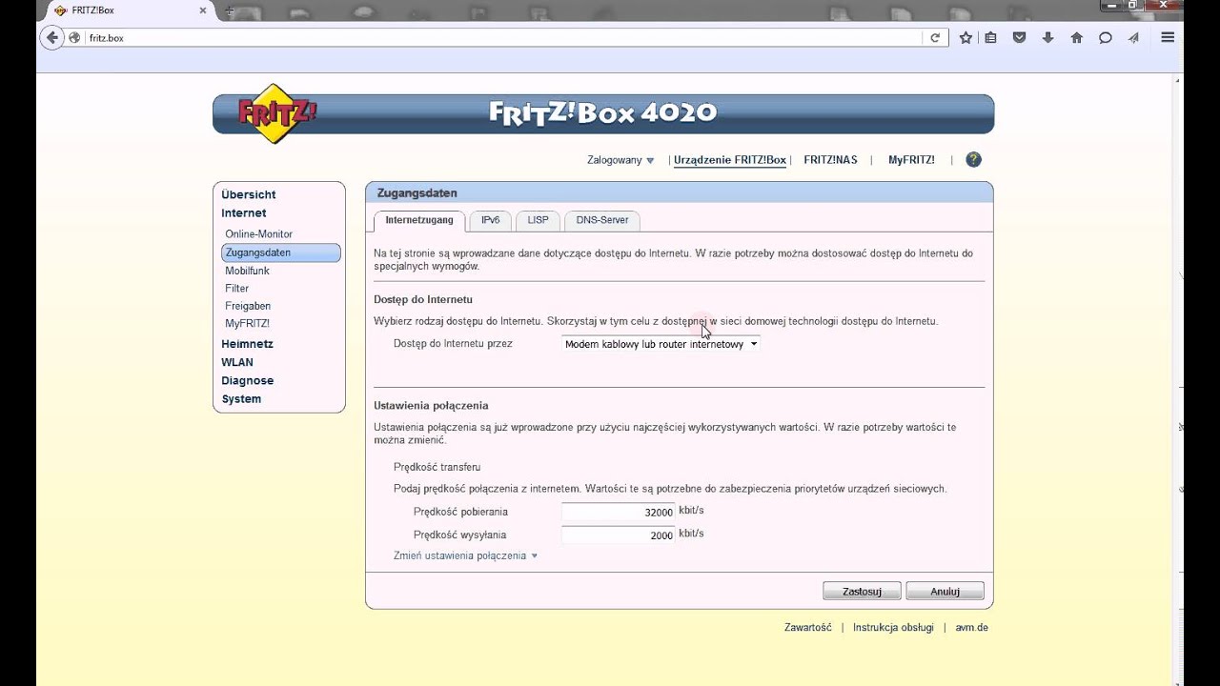
Task: Close the FRITZ!Box browser tab
Action: (202, 10)
